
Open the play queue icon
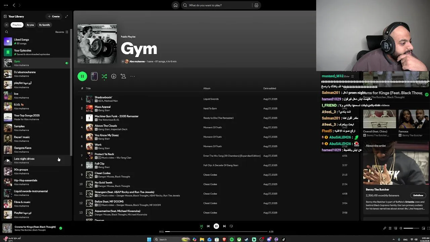(x=390, y=228)
